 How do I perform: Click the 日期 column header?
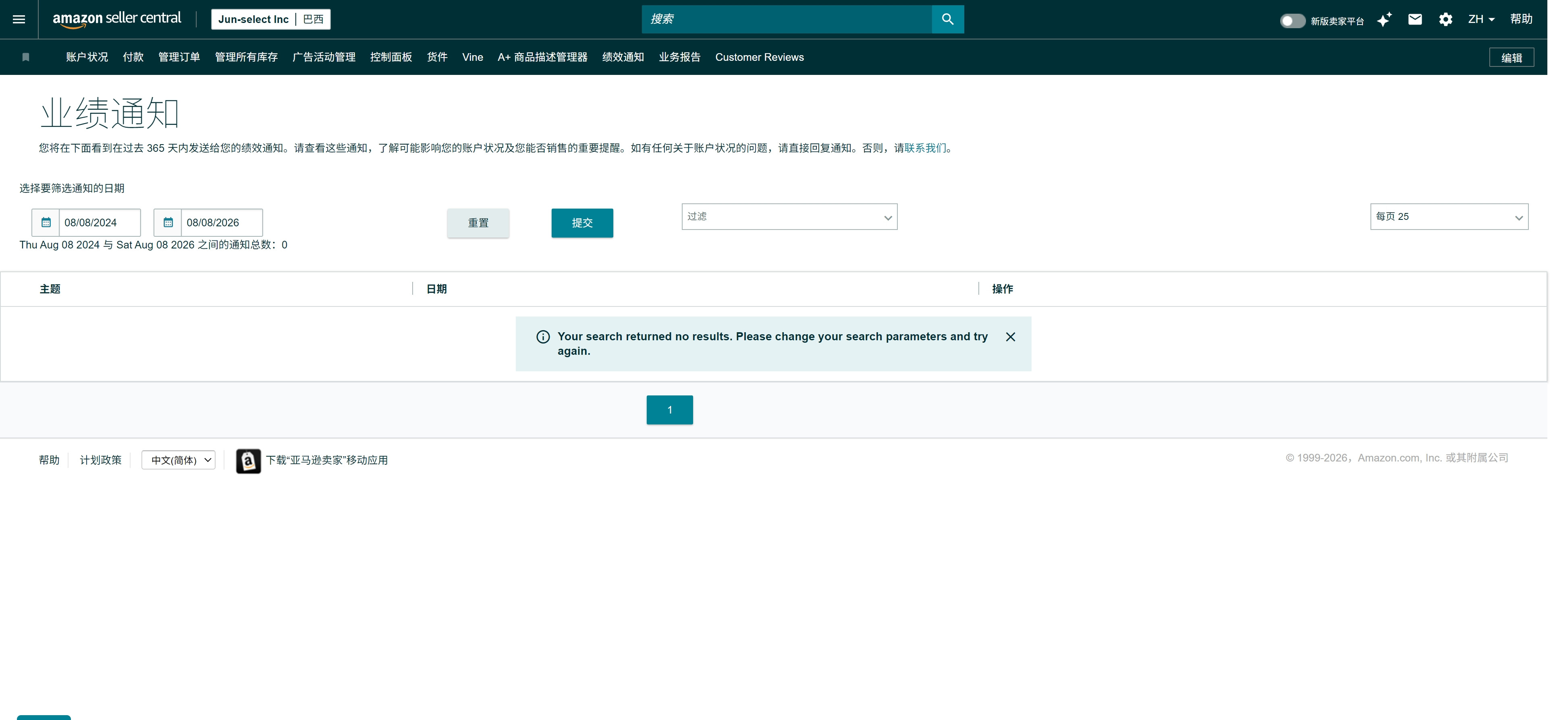(x=436, y=289)
